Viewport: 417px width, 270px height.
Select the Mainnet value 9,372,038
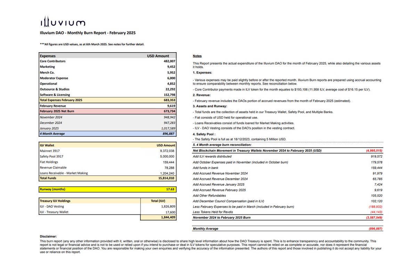point(167,151)
